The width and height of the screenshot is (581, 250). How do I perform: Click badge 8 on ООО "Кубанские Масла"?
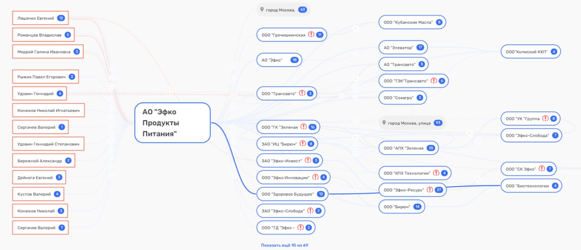coord(439,22)
